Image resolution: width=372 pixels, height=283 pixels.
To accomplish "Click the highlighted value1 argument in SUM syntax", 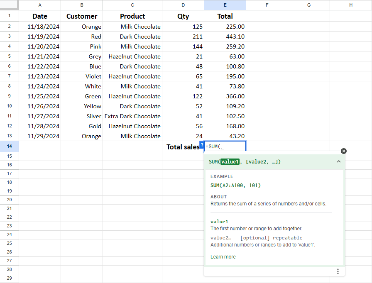I will click(x=230, y=161).
